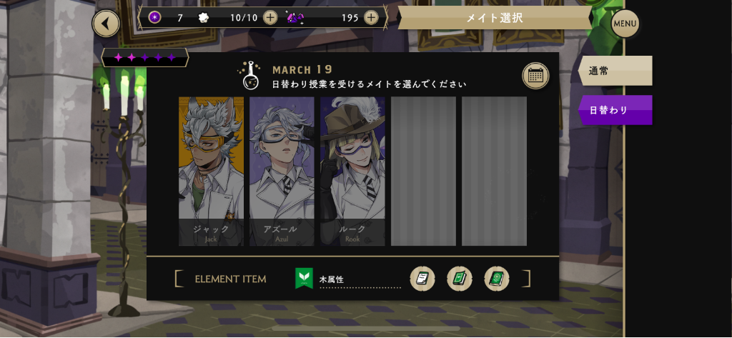The image size is (732, 338).
Task: Tap the purple star rank indicator
Action: 144,57
